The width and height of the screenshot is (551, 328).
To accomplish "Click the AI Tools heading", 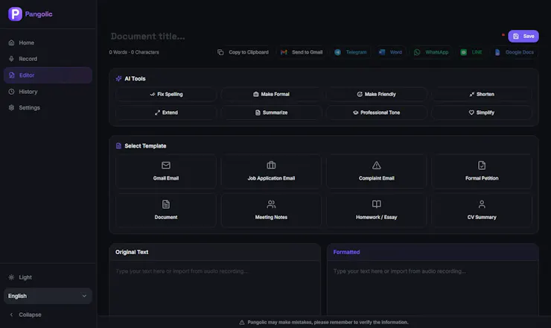I will [135, 78].
